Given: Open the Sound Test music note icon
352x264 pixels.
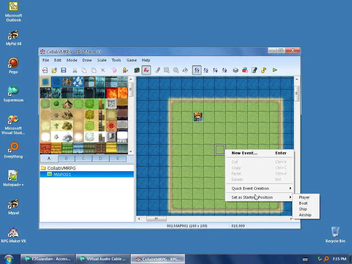Looking at the screenshot, I should tap(264, 70).
